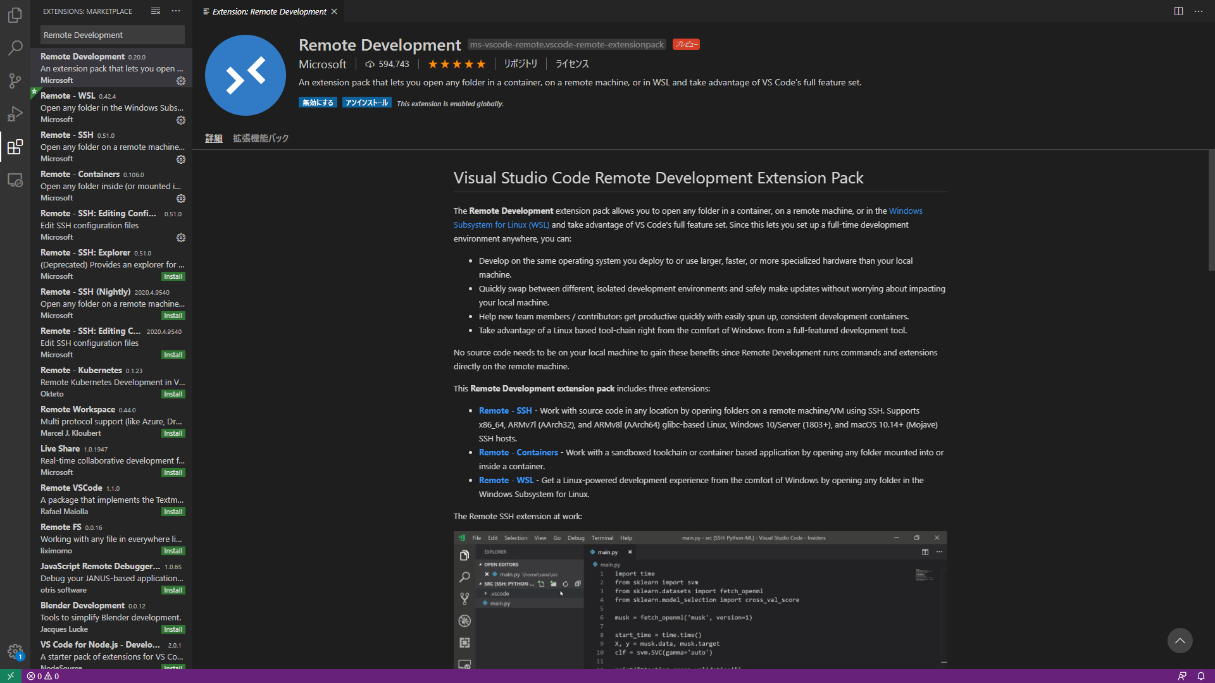This screenshot has height=683, width=1215.
Task: Click the clear extensions search results icon
Action: pos(156,11)
